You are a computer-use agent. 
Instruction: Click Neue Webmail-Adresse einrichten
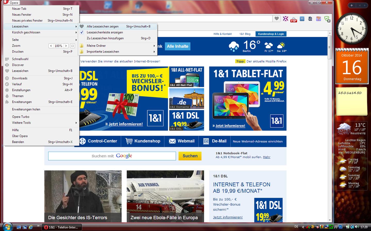[x=258, y=141]
